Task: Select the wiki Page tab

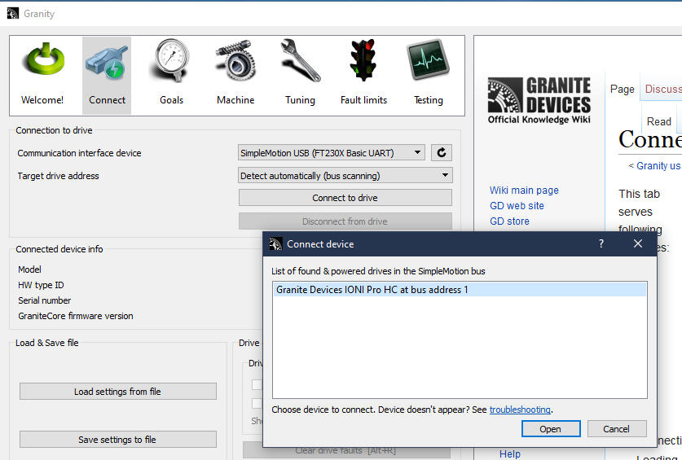Action: [622, 89]
